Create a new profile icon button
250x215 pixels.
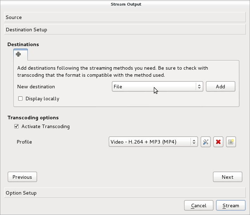coord(231,142)
